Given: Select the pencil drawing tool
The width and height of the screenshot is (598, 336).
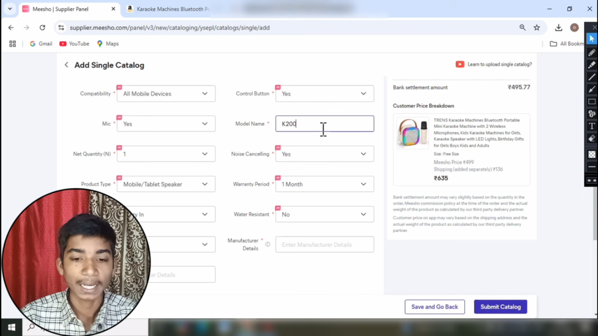Looking at the screenshot, I should click(592, 52).
